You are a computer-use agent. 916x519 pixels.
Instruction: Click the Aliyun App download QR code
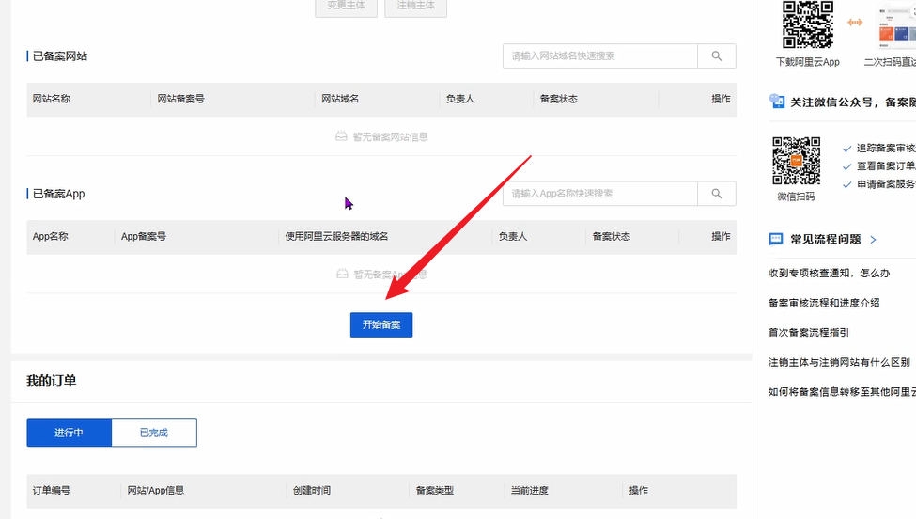click(x=807, y=25)
